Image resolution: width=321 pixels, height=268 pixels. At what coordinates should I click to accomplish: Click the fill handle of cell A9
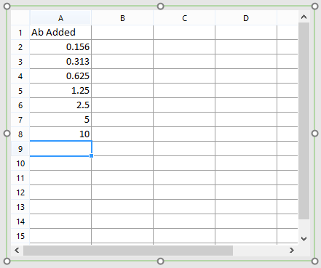tap(92, 156)
